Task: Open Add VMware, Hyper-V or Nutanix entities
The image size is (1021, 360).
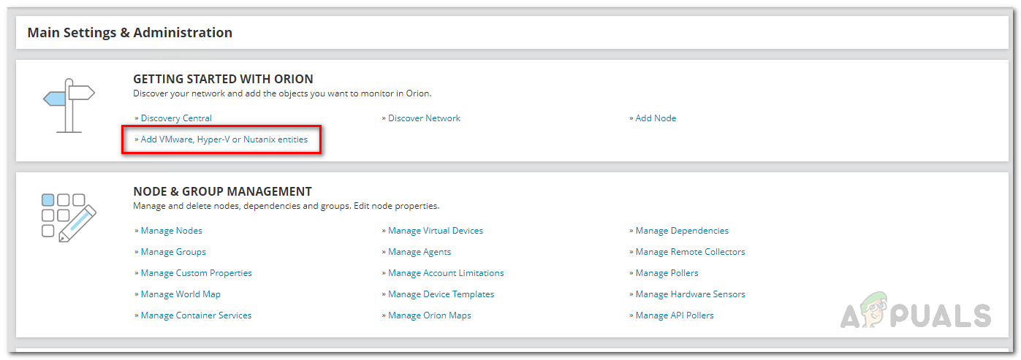Action: coord(224,139)
